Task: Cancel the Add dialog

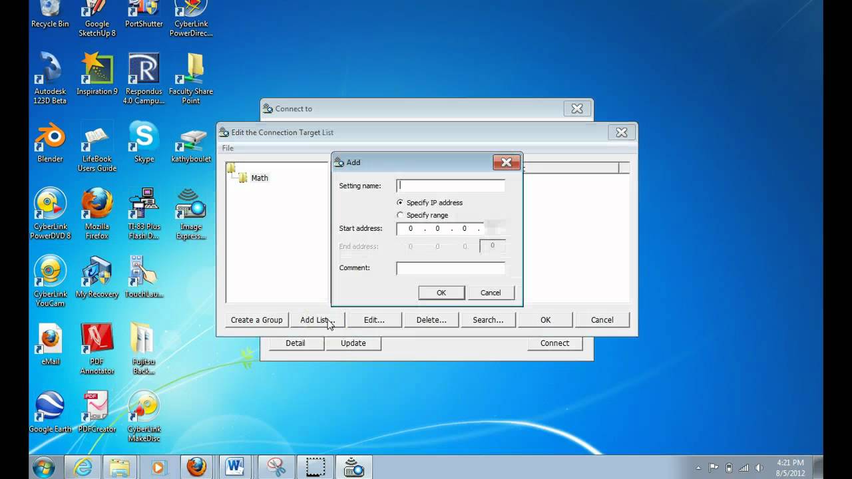Action: click(491, 293)
